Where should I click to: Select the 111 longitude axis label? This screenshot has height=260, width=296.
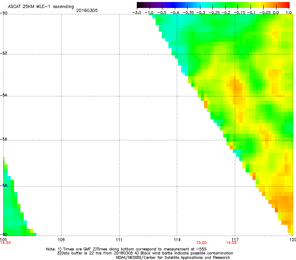119,240
